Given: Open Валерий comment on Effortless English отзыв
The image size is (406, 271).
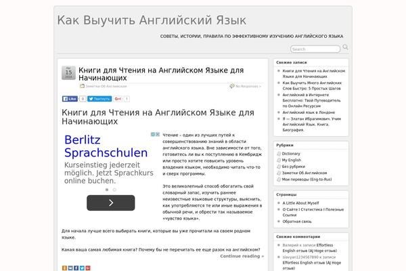Looking at the screenshot, I should tap(310, 248).
